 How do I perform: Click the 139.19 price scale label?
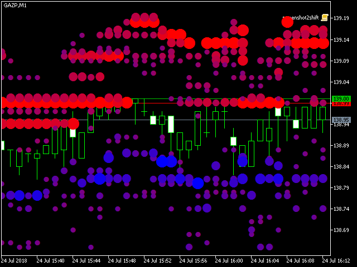click(x=341, y=18)
